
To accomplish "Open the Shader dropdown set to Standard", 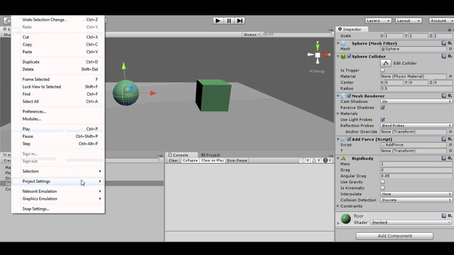I will (411, 222).
